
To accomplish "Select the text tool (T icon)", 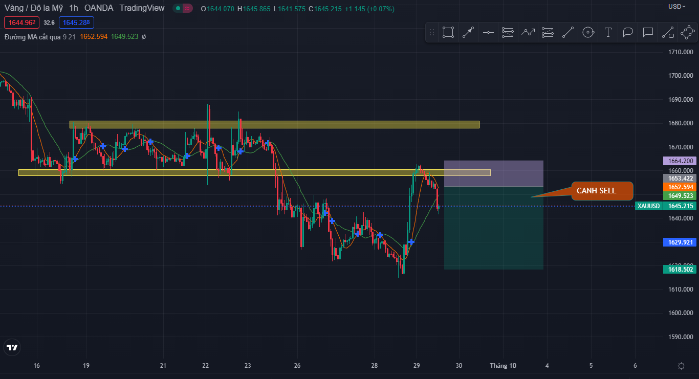I will click(608, 33).
